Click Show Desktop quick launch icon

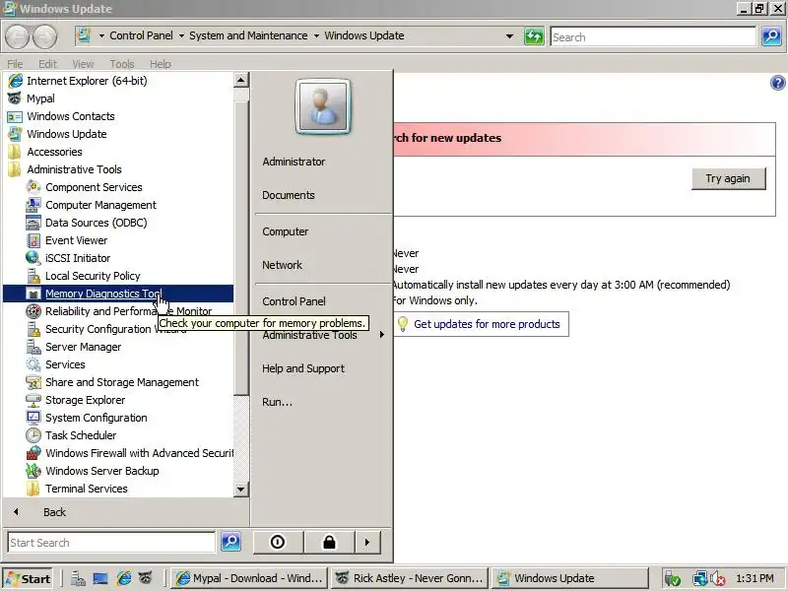tap(100, 578)
